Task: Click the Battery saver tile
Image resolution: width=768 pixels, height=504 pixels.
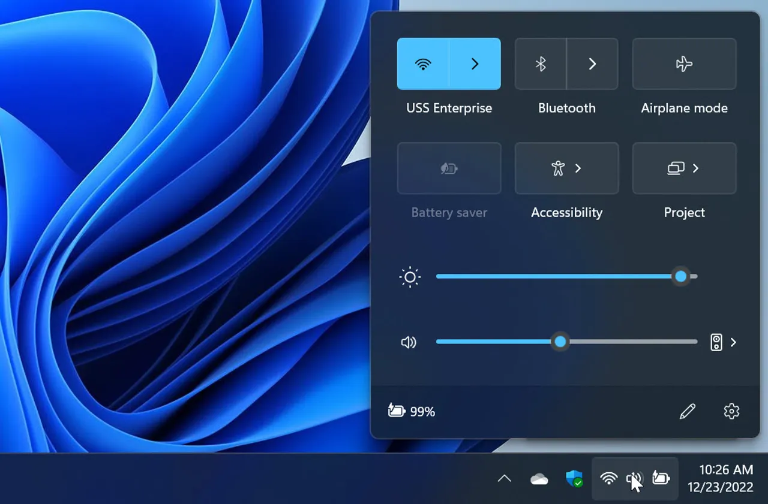Action: (x=449, y=168)
